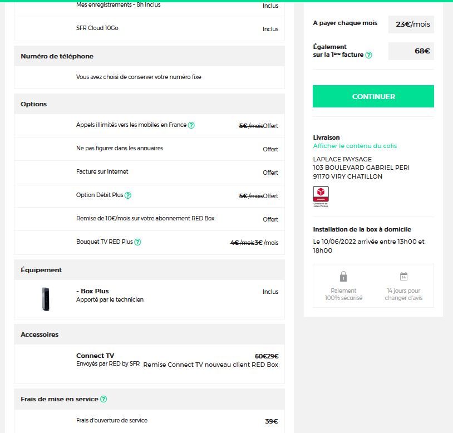
Task: Click the 14 jours calendar icon
Action: pos(403,277)
